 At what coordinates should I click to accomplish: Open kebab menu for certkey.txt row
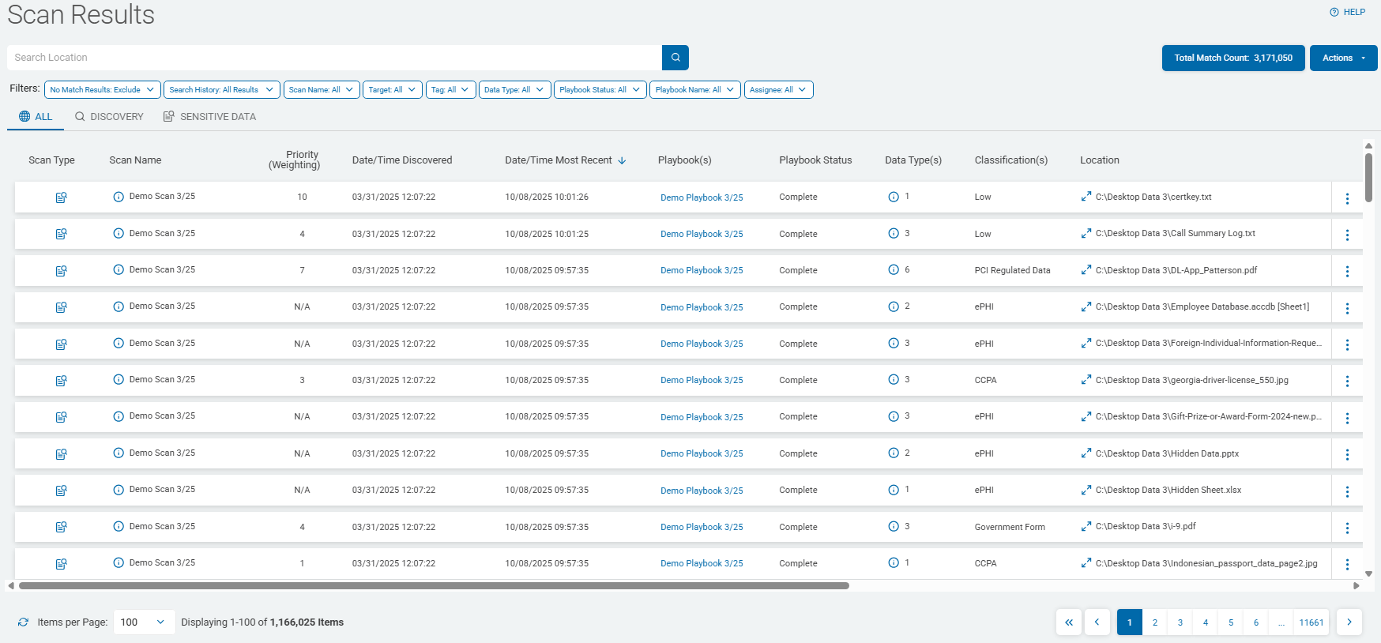pos(1347,198)
